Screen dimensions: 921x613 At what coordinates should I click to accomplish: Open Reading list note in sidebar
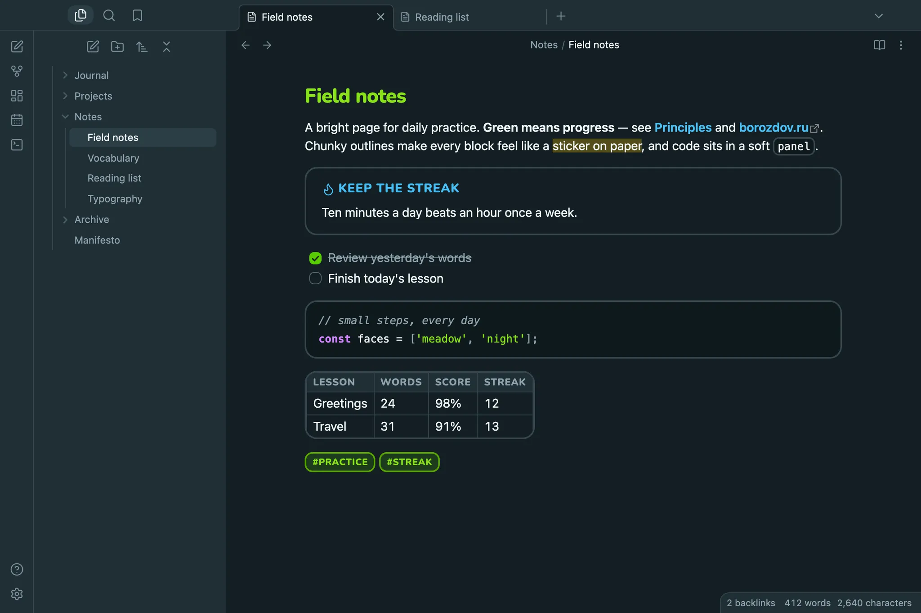114,178
